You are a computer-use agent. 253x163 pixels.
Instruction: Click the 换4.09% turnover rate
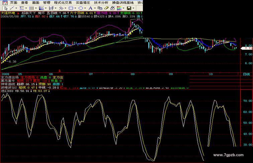(114, 16)
